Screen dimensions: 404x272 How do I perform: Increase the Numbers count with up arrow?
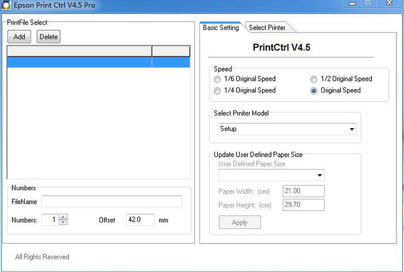(63, 217)
